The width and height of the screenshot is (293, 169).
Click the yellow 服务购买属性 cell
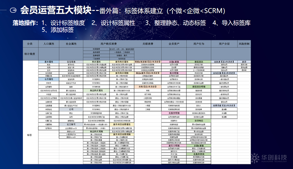(122, 62)
